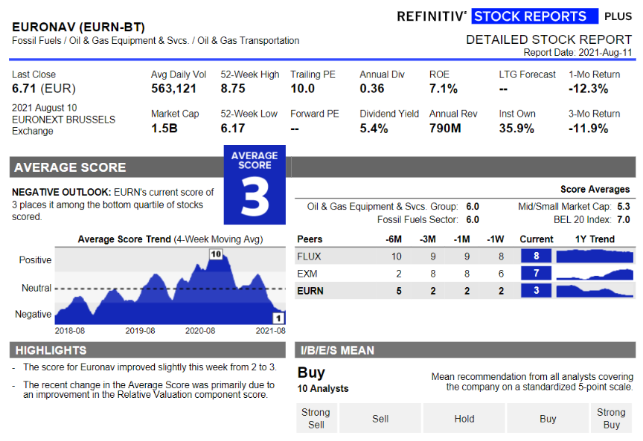643x441 pixels.
Task: Click the chart end marker labeled 1
Action: coord(278,318)
